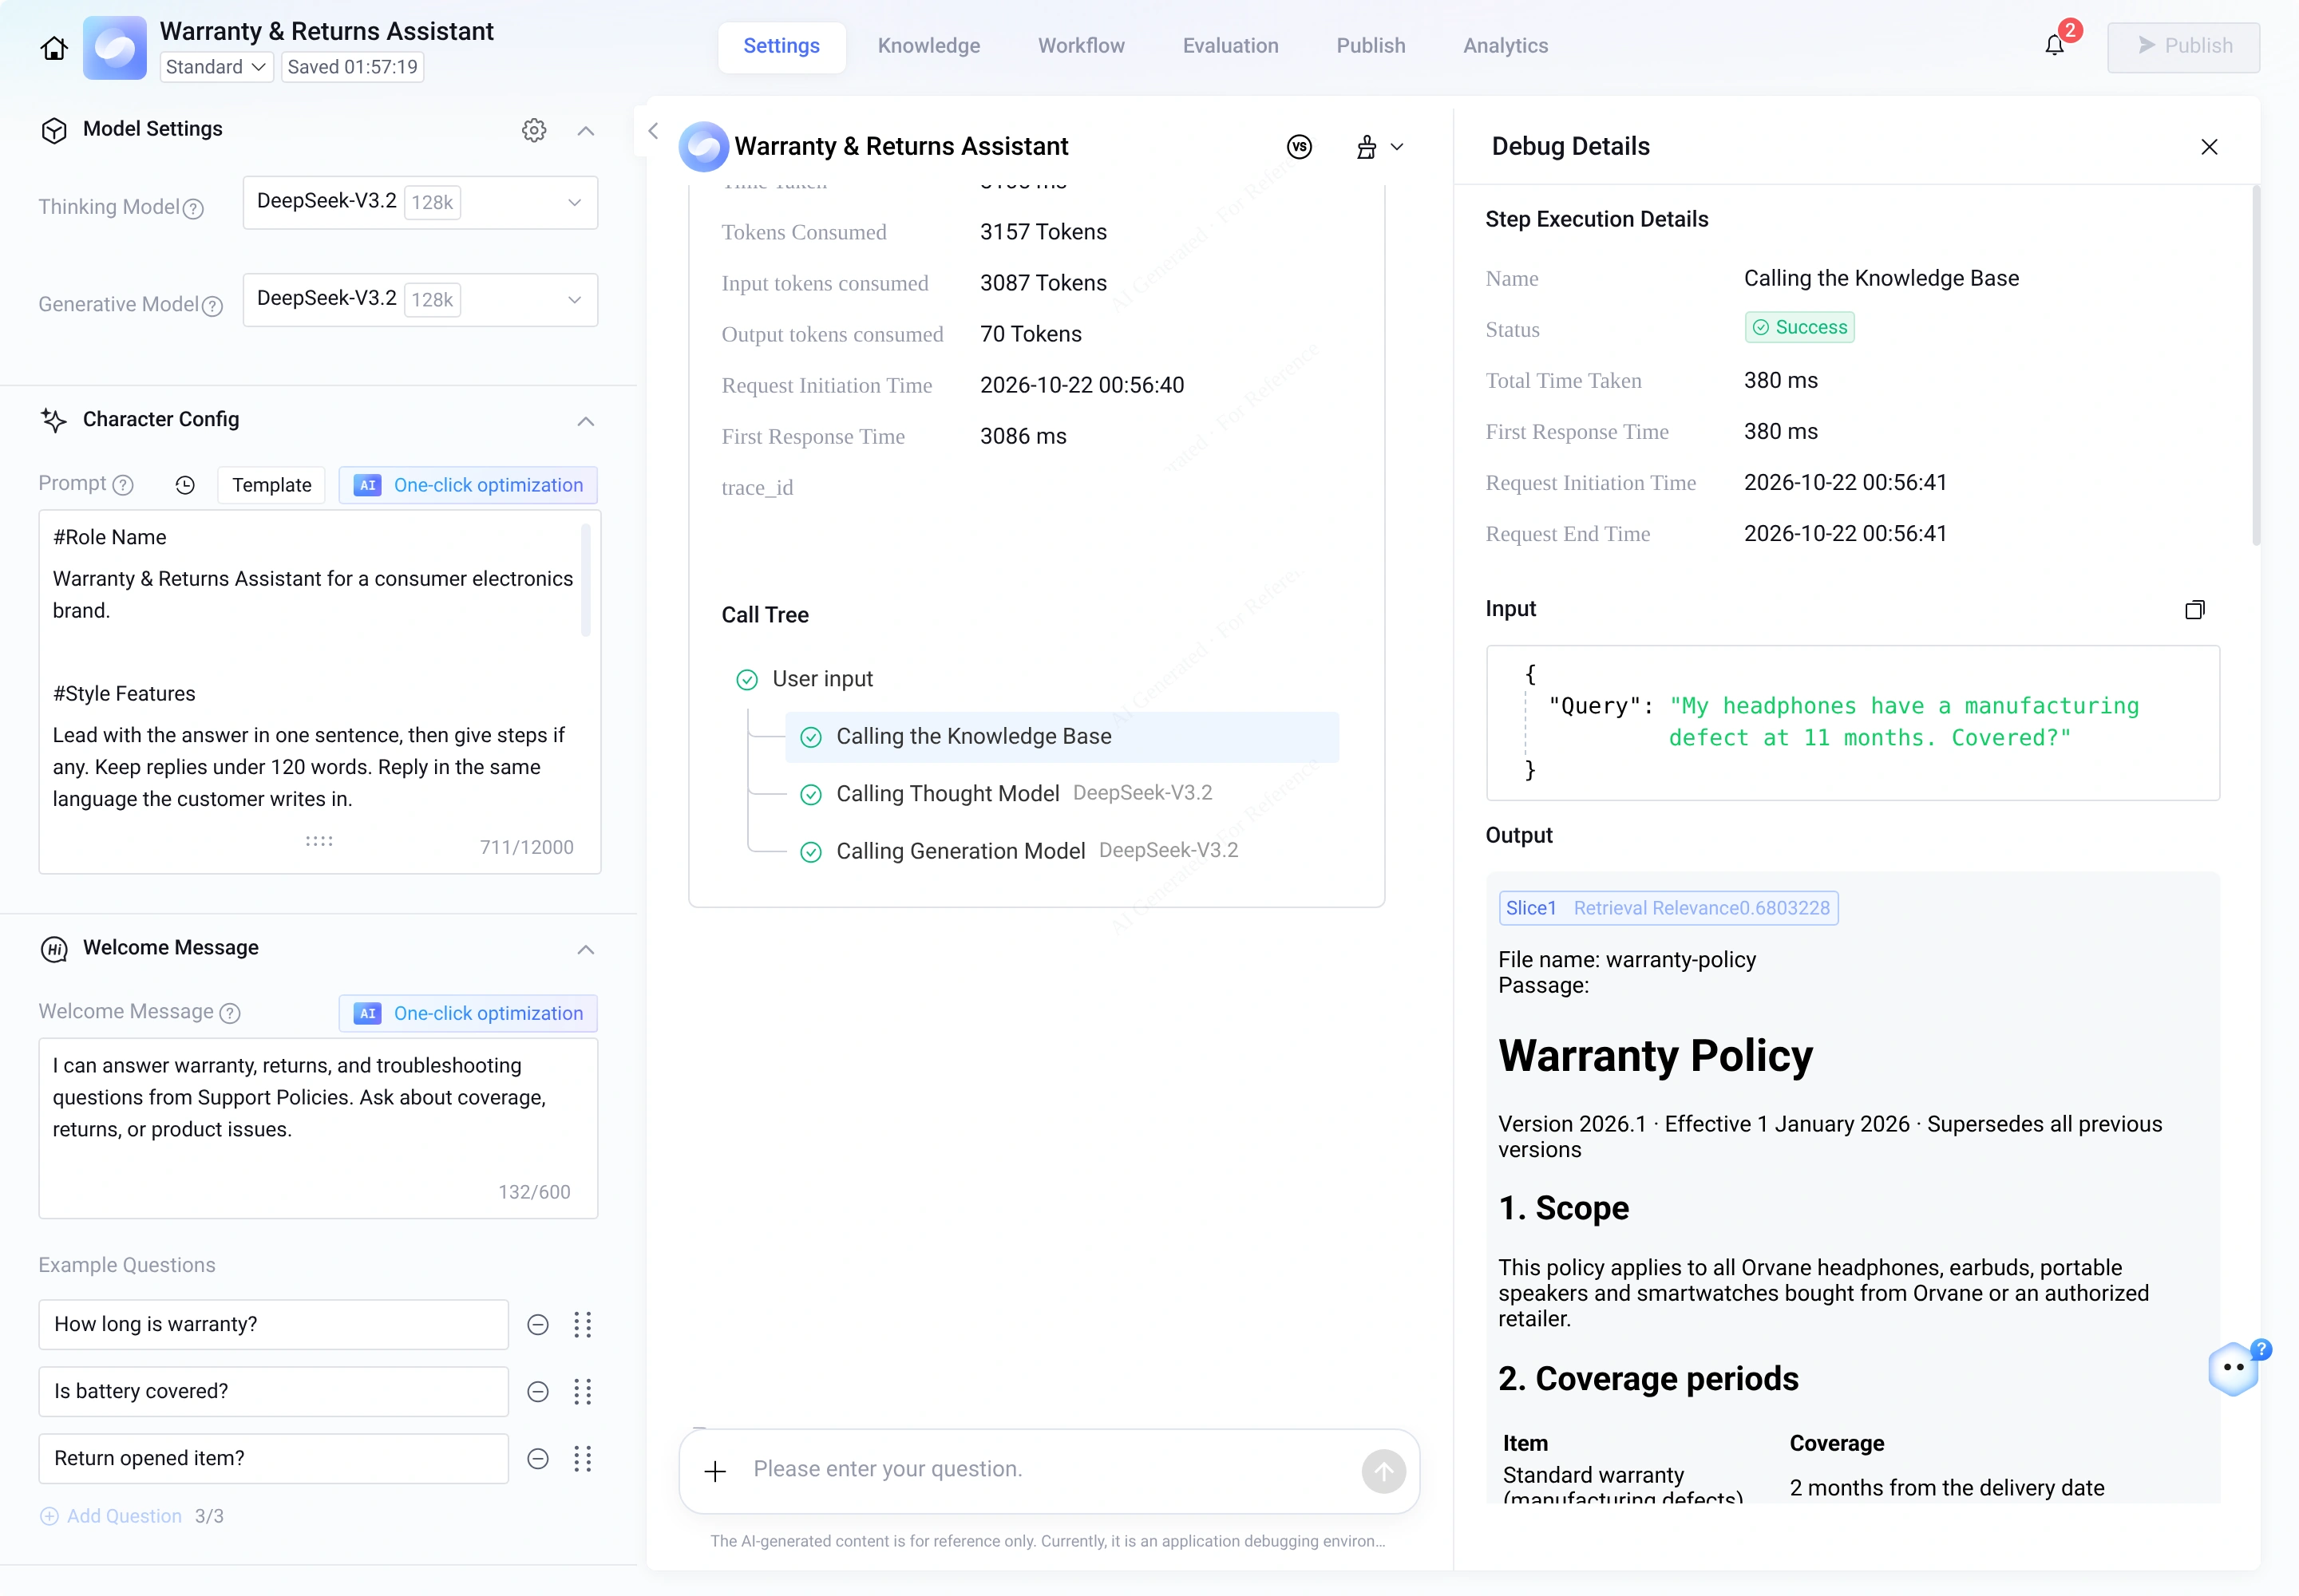Open prompt history clock icon
Viewport: 2299px width, 1596px height.
[185, 485]
